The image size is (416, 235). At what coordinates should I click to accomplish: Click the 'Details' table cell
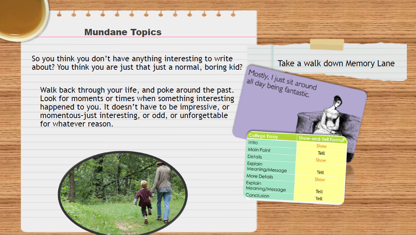point(271,158)
